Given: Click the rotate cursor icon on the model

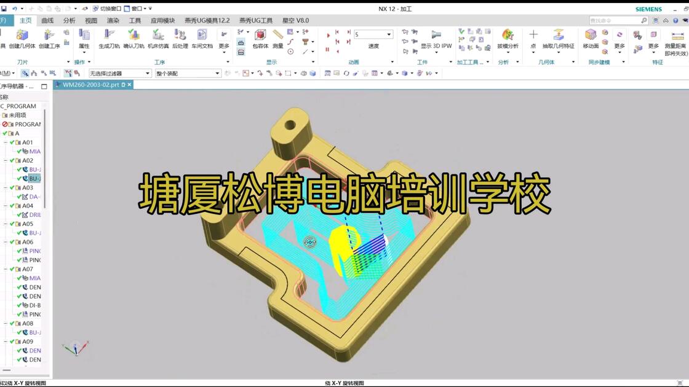Looking at the screenshot, I should click(x=310, y=242).
